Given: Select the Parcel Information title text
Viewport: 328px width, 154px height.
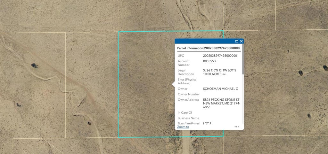Looking at the screenshot, I should click(x=208, y=48).
